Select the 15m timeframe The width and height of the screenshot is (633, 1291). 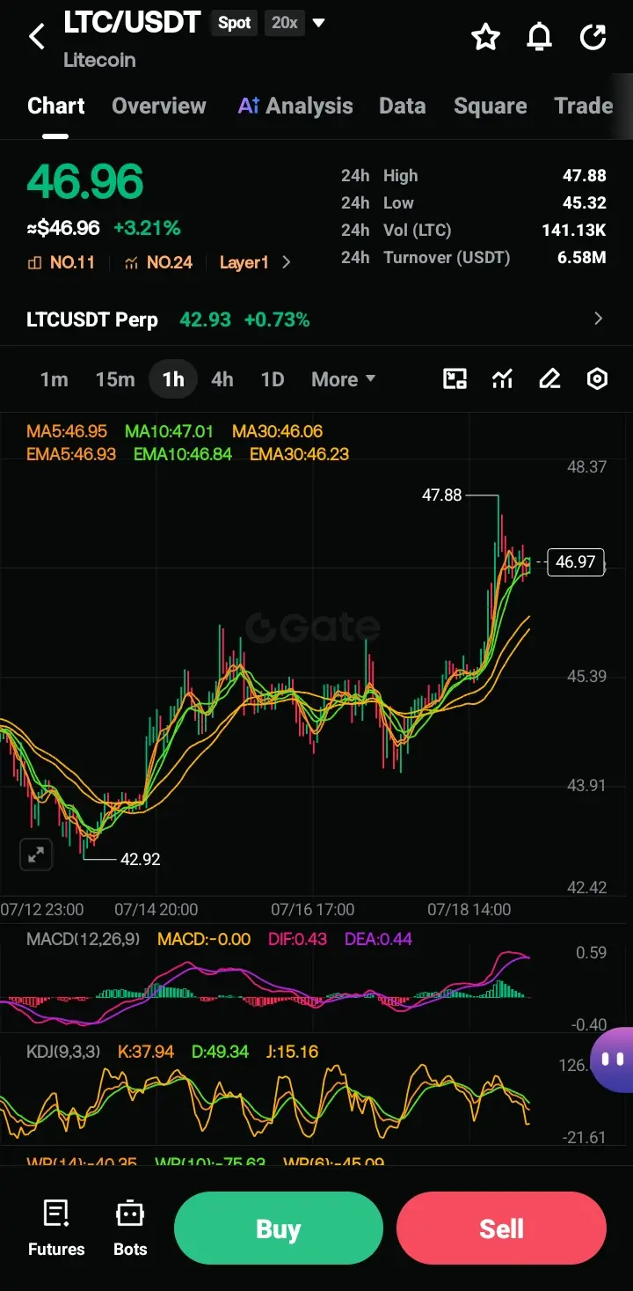[x=115, y=379]
